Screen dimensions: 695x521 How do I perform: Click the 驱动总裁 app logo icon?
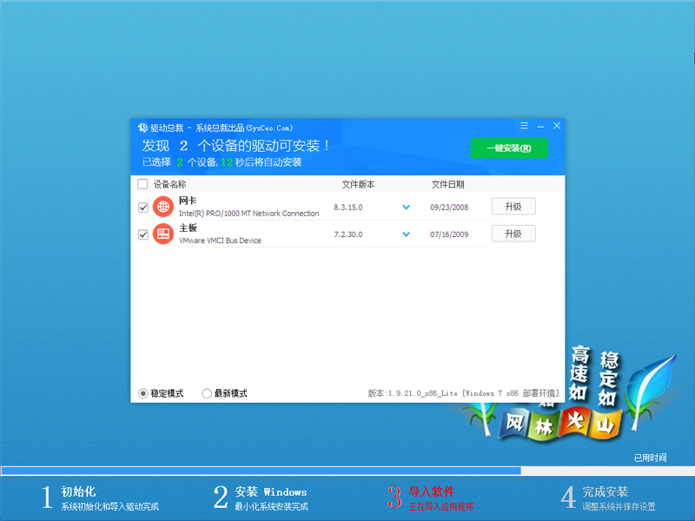click(142, 128)
